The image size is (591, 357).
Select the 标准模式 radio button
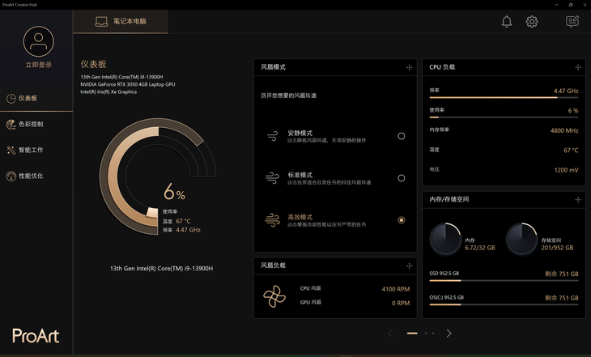[x=402, y=178]
